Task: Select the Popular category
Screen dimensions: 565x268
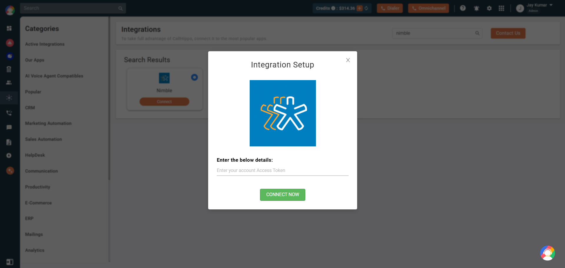Action: tap(33, 92)
